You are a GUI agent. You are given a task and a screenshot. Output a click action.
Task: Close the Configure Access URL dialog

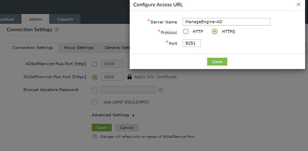(299, 4)
